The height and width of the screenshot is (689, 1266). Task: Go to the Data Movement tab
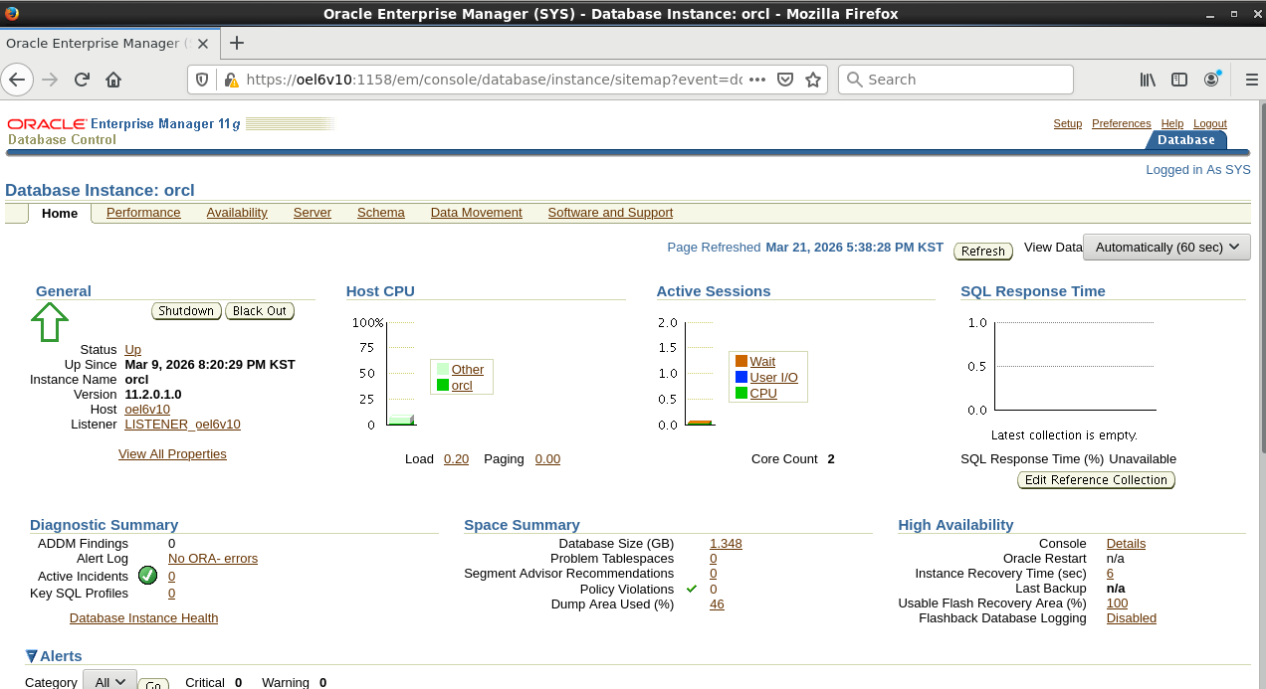pos(476,213)
